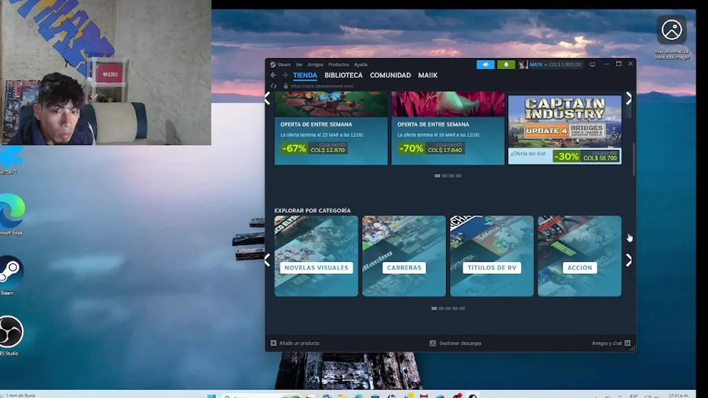Click the EXPLORAR POR CATEGORÍA heading
The image size is (708, 398).
(x=313, y=211)
